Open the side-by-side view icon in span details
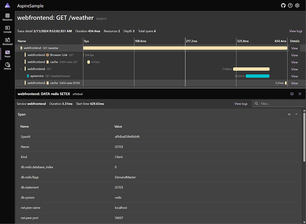Screen dimensions: 306x224 [x=292, y=94]
